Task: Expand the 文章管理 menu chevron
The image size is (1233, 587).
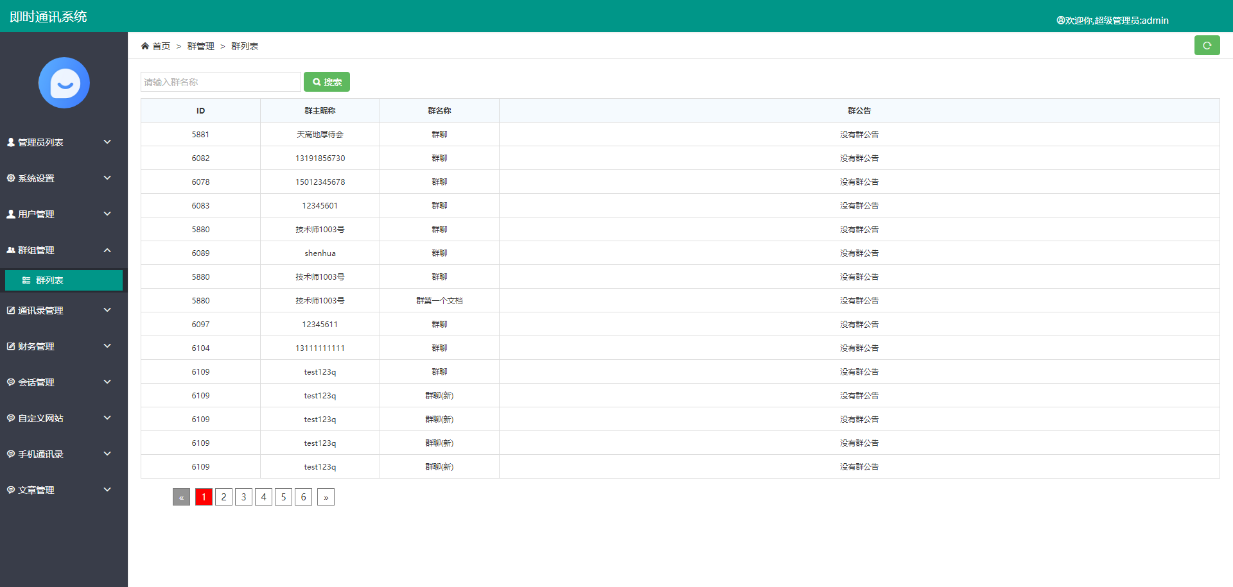Action: [x=107, y=489]
